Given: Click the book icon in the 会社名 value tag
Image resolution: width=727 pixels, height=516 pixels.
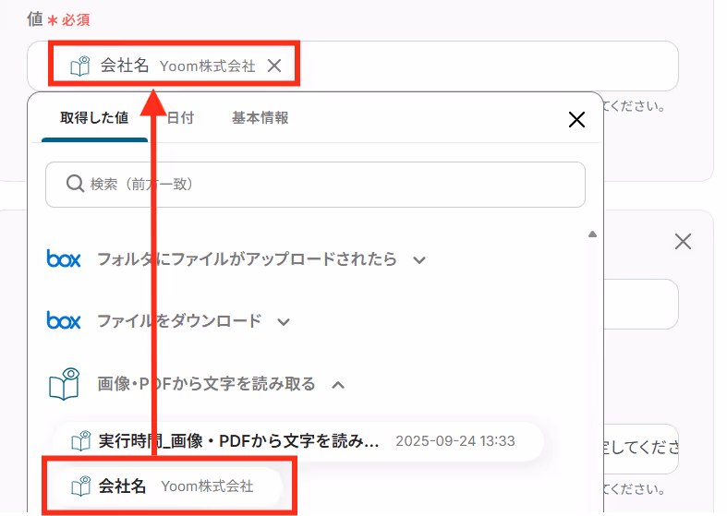Looking at the screenshot, I should 79,66.
